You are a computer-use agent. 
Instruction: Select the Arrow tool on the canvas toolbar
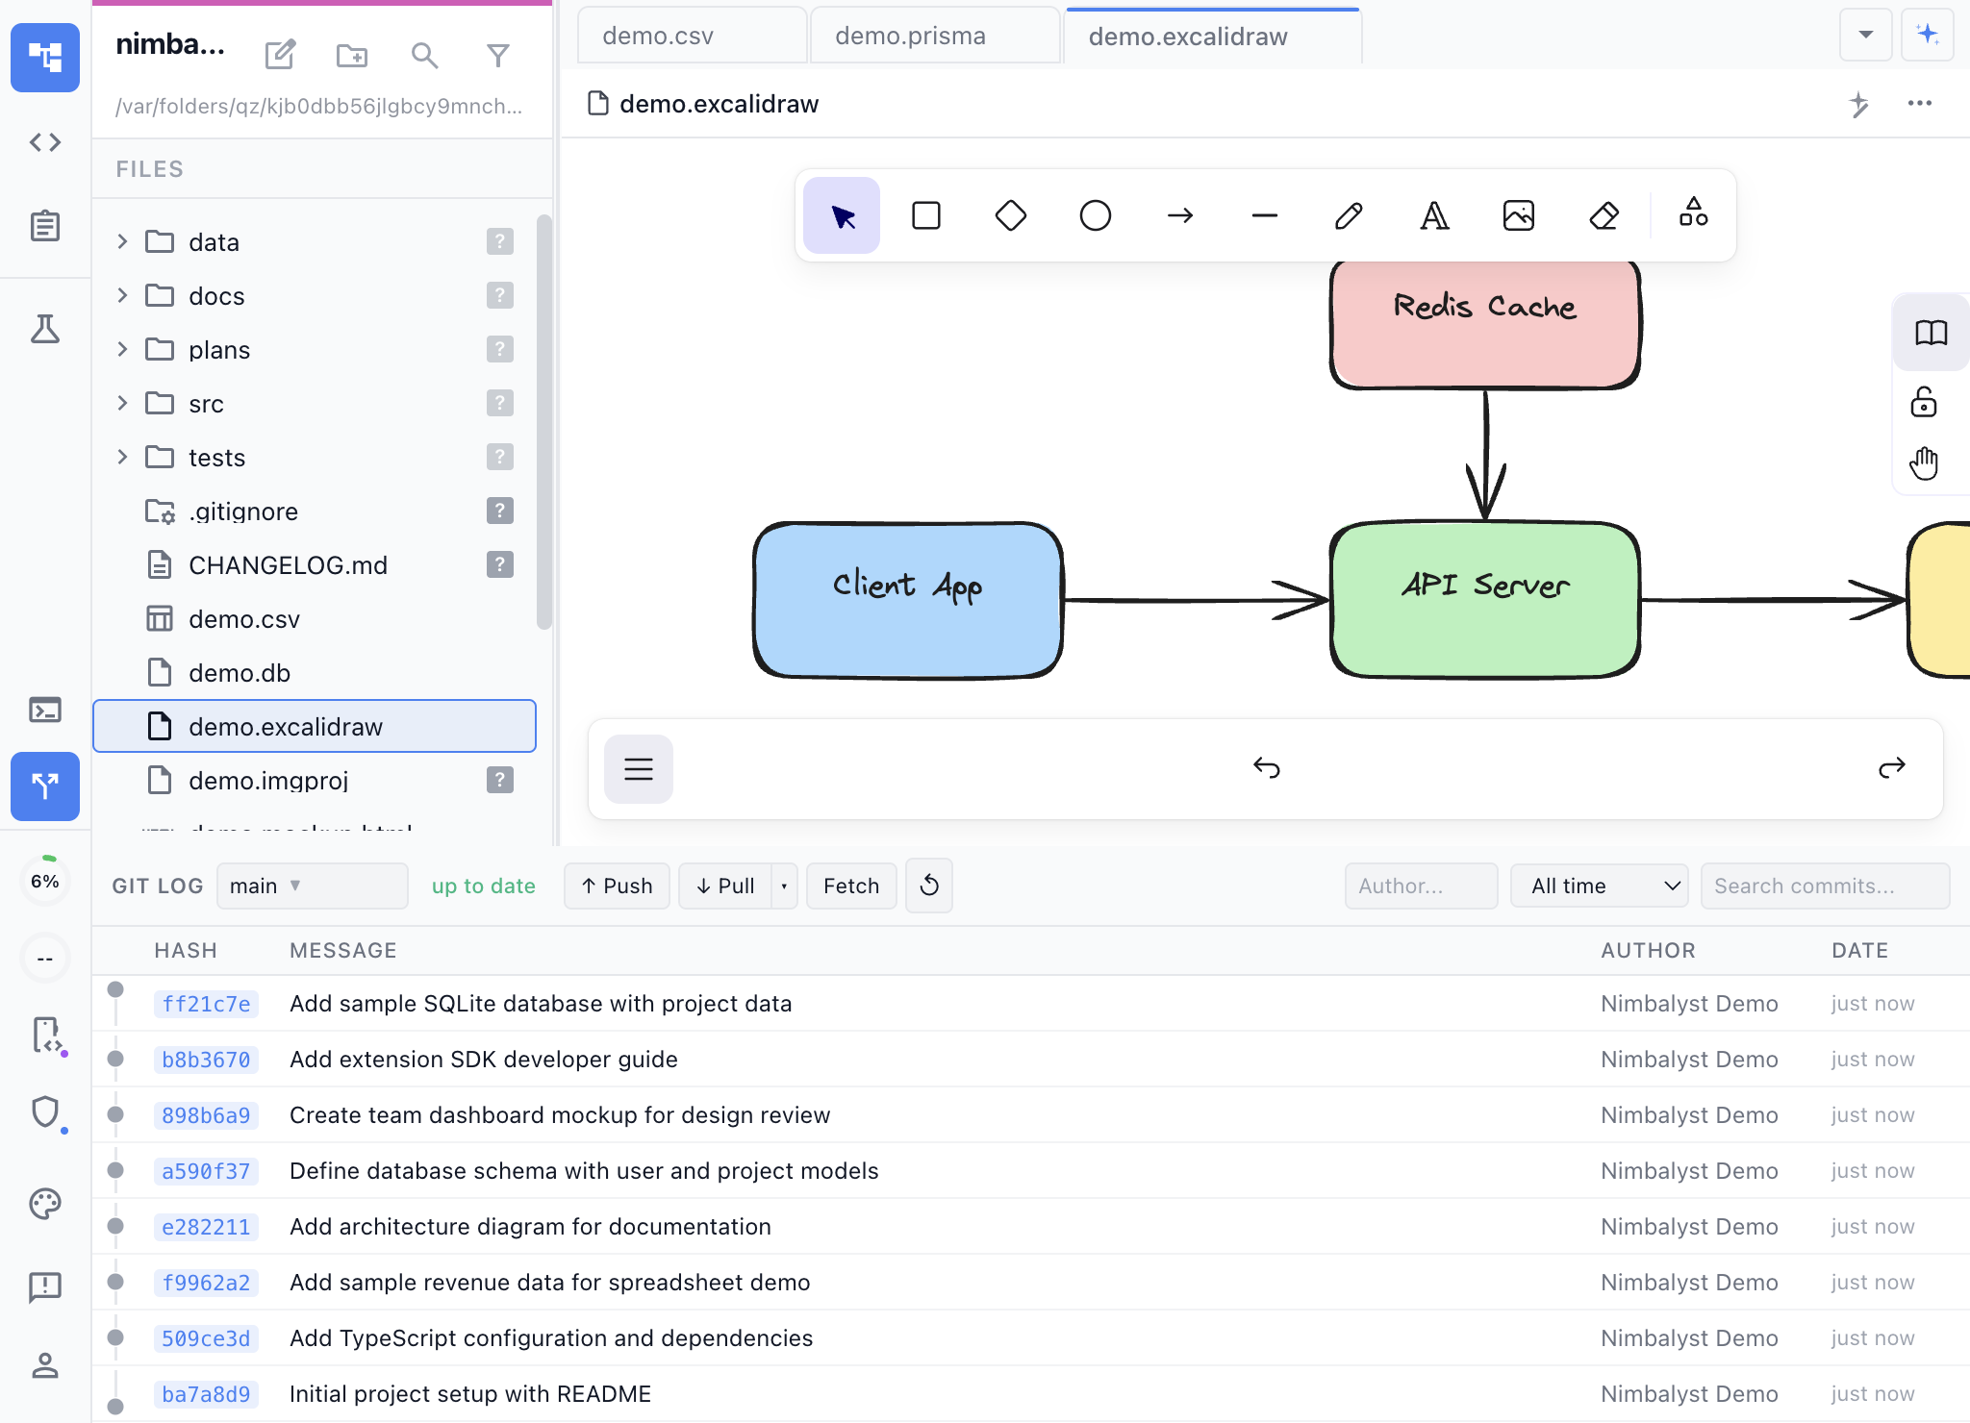(x=1179, y=215)
